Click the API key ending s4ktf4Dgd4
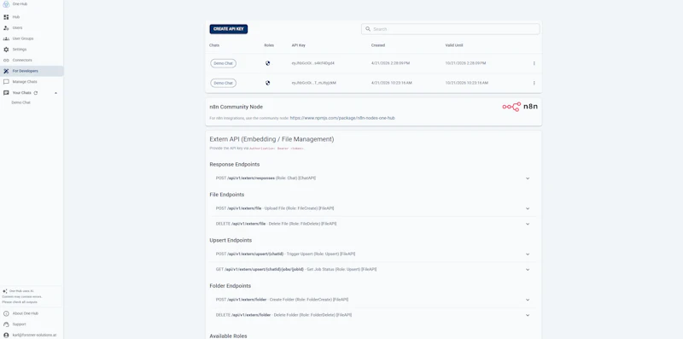683x339 pixels. coord(312,64)
